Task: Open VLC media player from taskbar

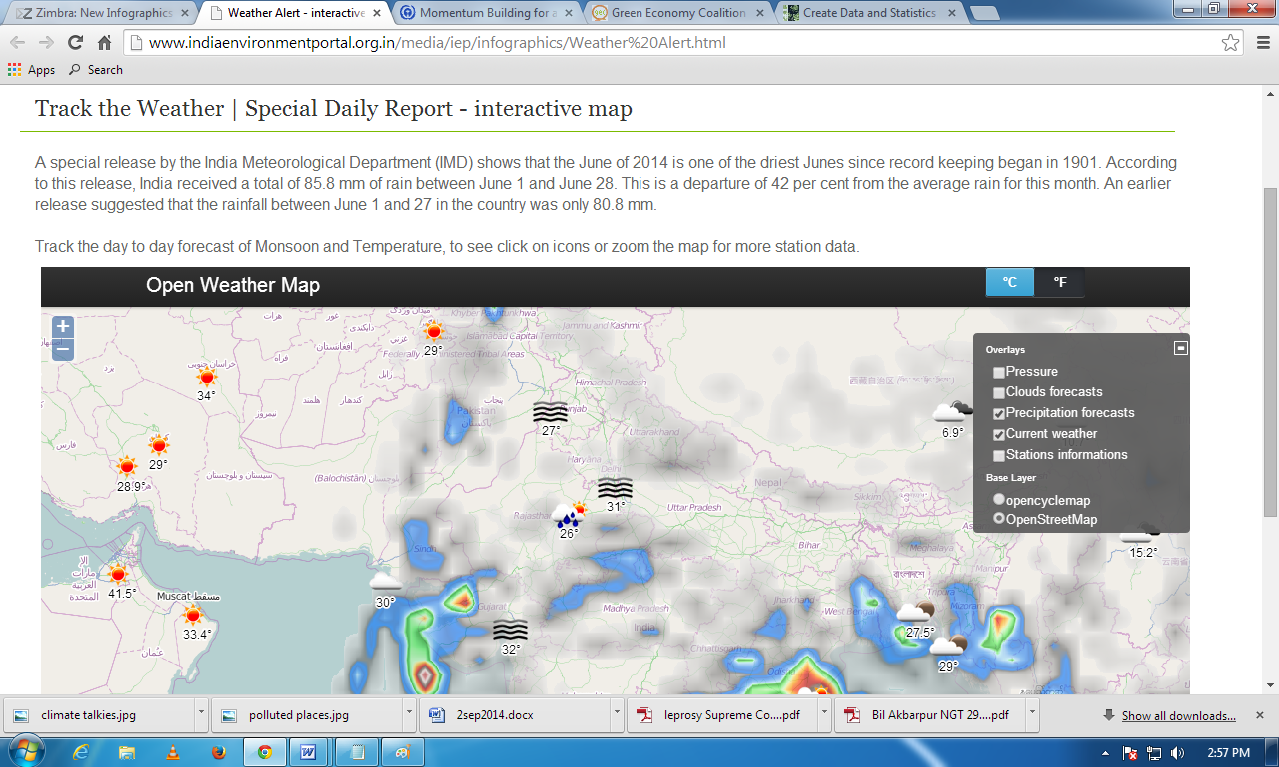Action: (173, 752)
